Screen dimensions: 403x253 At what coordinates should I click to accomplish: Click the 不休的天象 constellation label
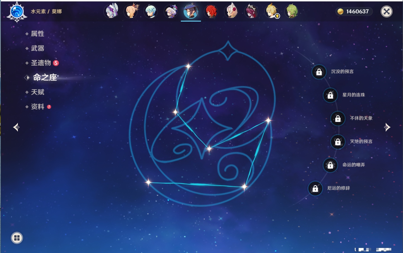tap(361, 118)
